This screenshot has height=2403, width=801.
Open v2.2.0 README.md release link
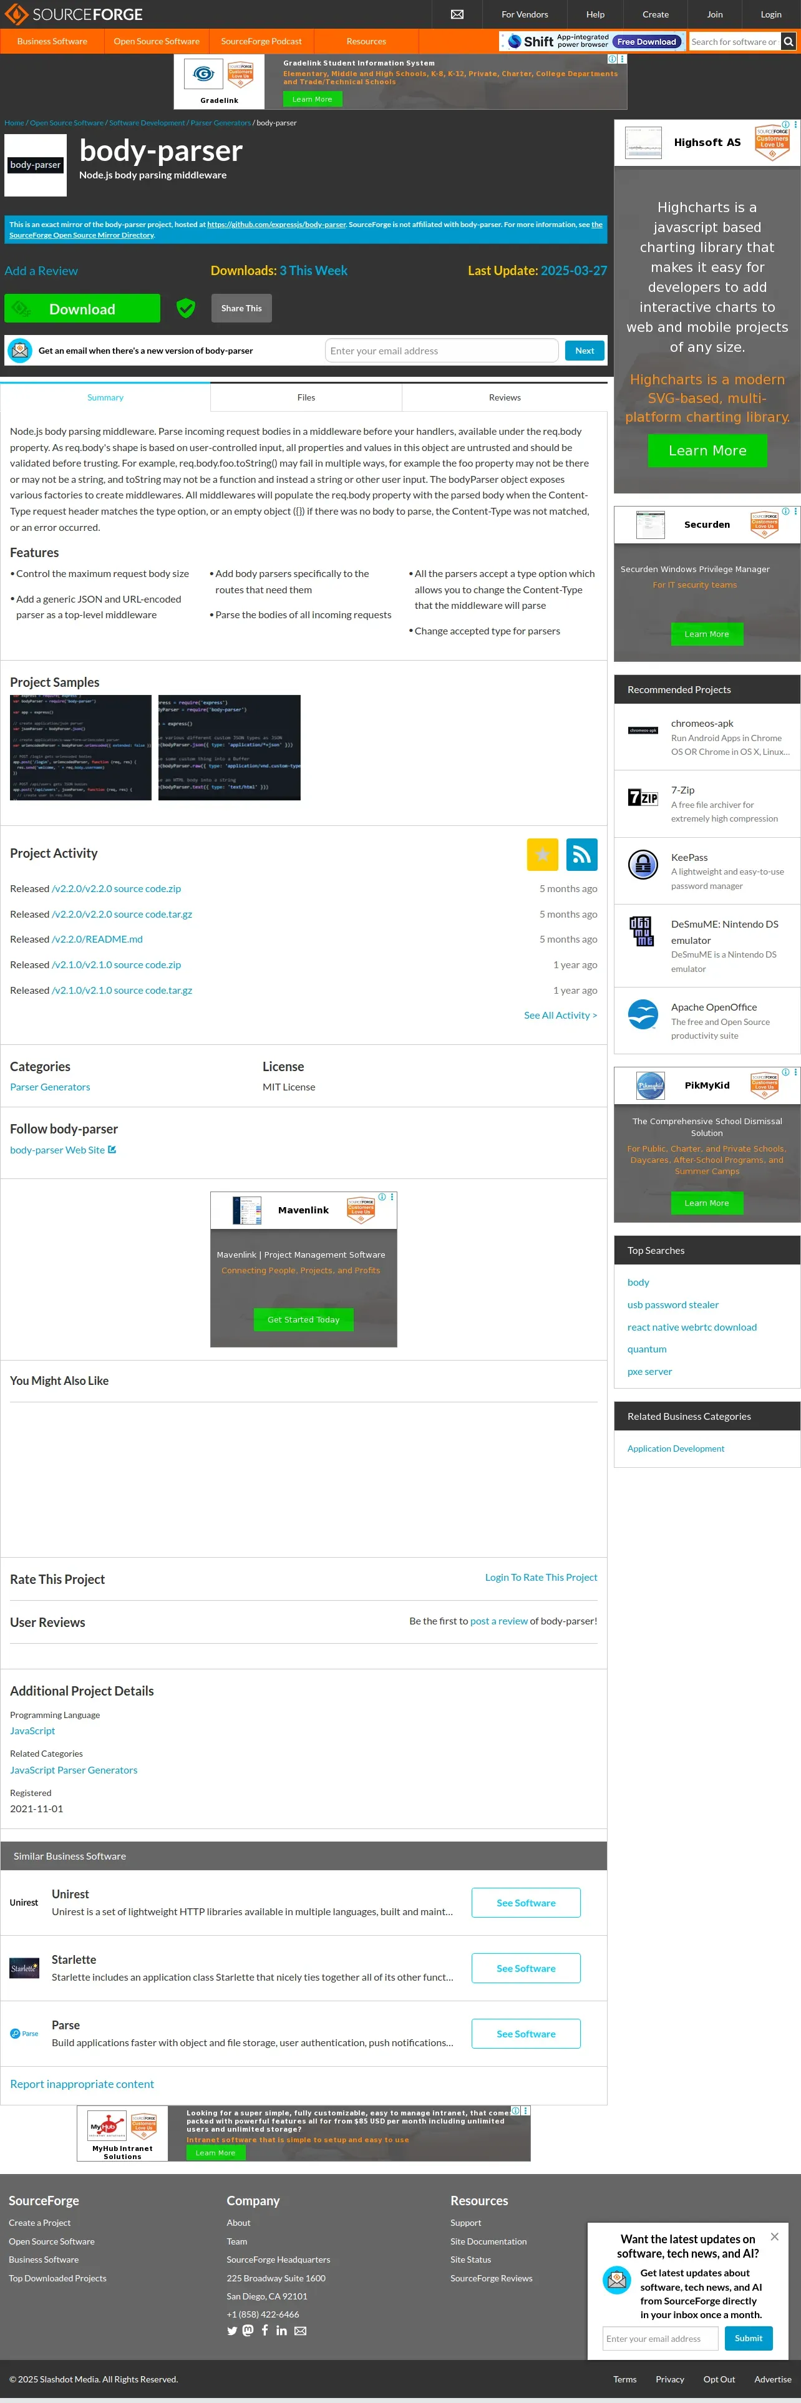tap(97, 939)
